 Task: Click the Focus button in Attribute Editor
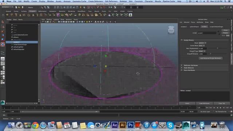[225, 30]
